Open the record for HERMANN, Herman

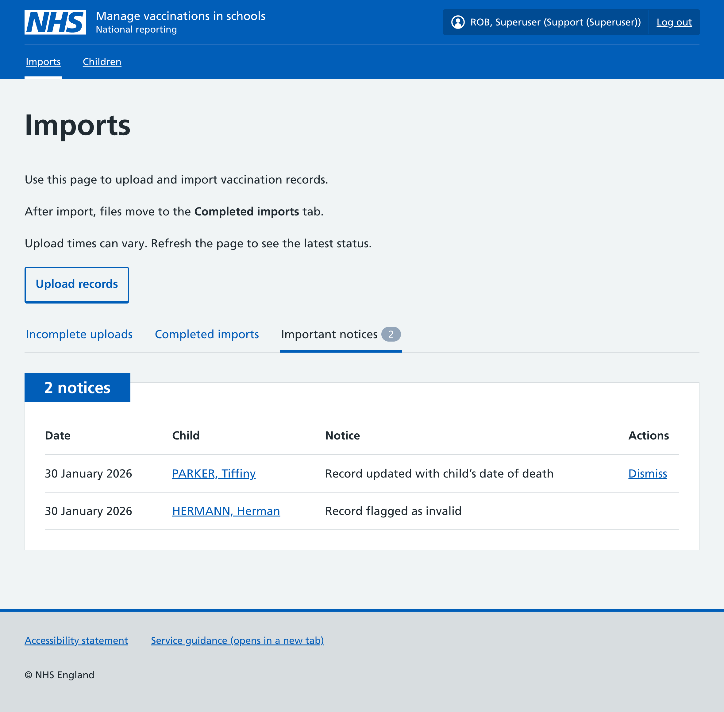pyautogui.click(x=226, y=511)
